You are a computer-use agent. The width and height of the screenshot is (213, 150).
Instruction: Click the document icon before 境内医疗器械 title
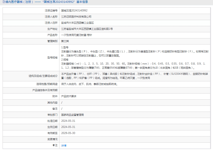(3, 2)
